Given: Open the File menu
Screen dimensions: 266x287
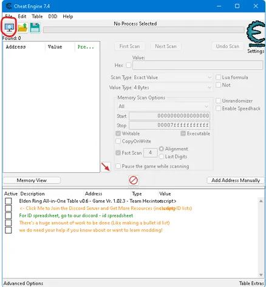Looking at the screenshot, I should [x=9, y=16].
